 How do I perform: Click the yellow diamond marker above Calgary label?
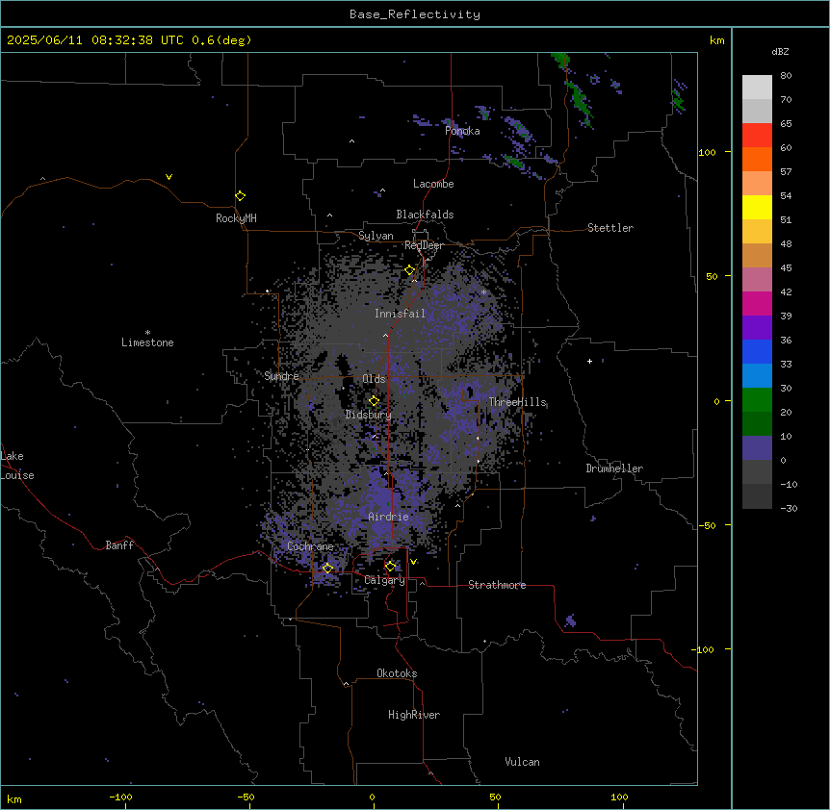click(x=390, y=567)
